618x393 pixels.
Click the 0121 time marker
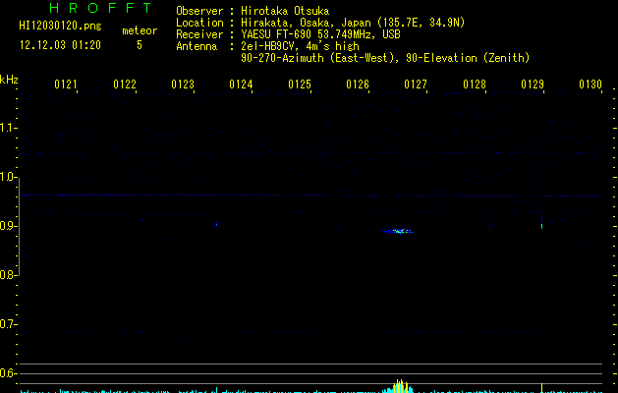tap(66, 84)
